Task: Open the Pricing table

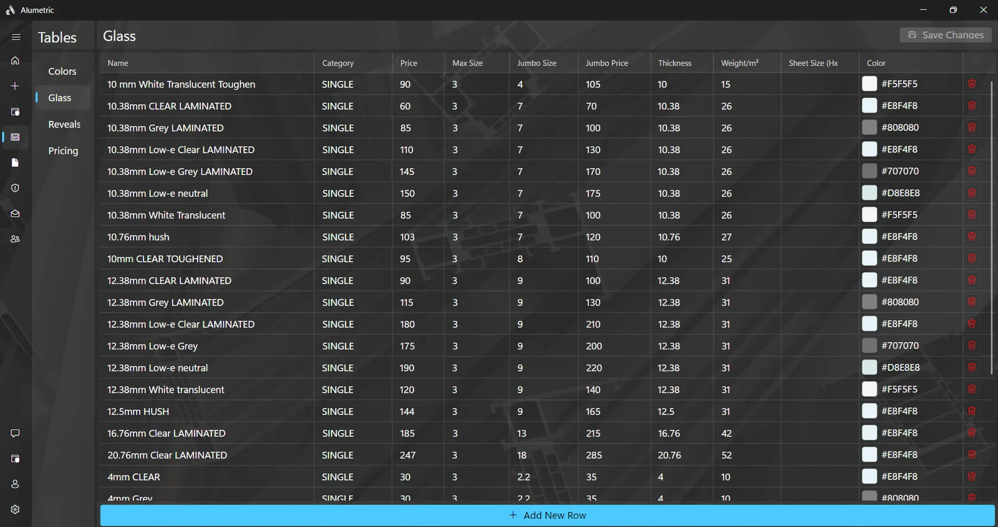Action: pos(62,151)
